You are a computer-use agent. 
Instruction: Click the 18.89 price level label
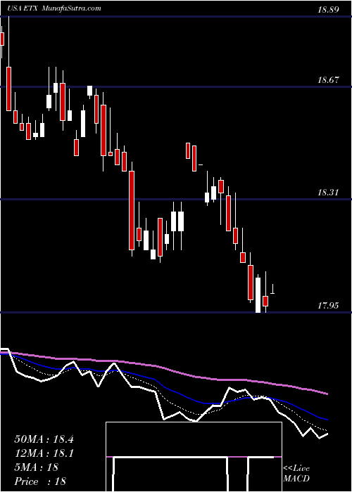328,10
